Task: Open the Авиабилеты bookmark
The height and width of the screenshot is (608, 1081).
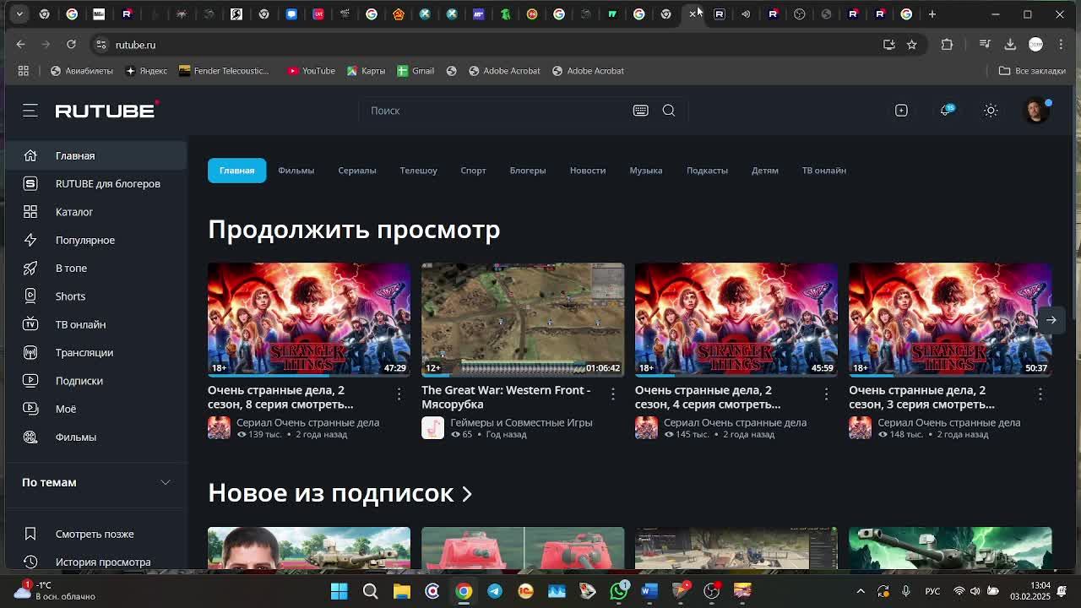Action: coord(81,71)
